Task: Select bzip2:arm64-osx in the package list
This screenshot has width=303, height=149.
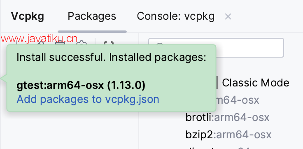Action: tap(228, 135)
